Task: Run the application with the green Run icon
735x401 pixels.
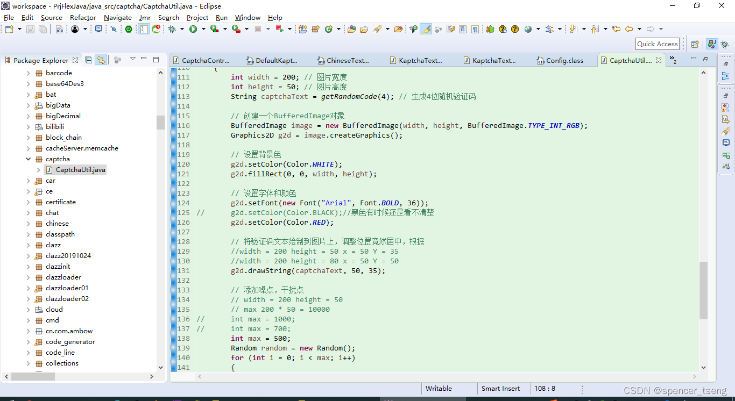Action: click(193, 29)
